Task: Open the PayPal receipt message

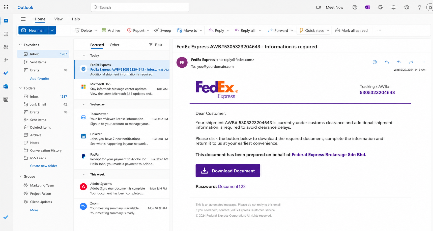Action: [122, 159]
